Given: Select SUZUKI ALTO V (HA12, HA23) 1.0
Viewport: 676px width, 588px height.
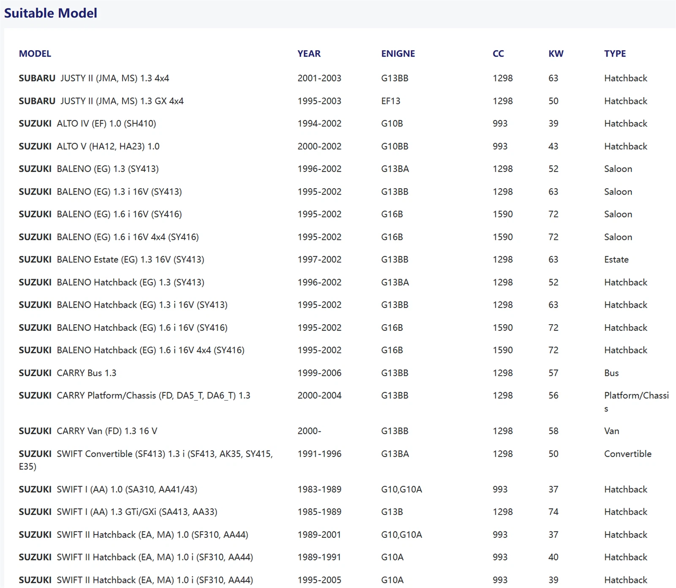Looking at the screenshot, I should point(89,146).
